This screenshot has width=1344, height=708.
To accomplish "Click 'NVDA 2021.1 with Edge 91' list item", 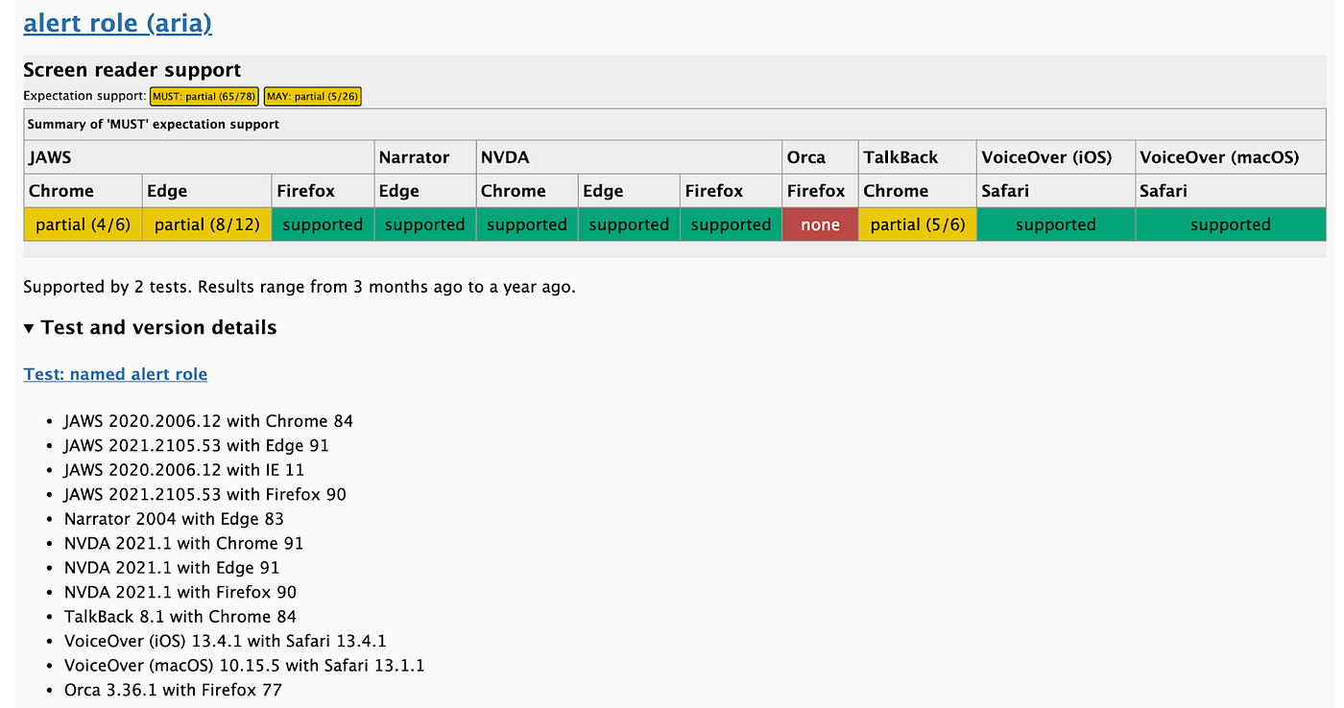I will pos(172,568).
